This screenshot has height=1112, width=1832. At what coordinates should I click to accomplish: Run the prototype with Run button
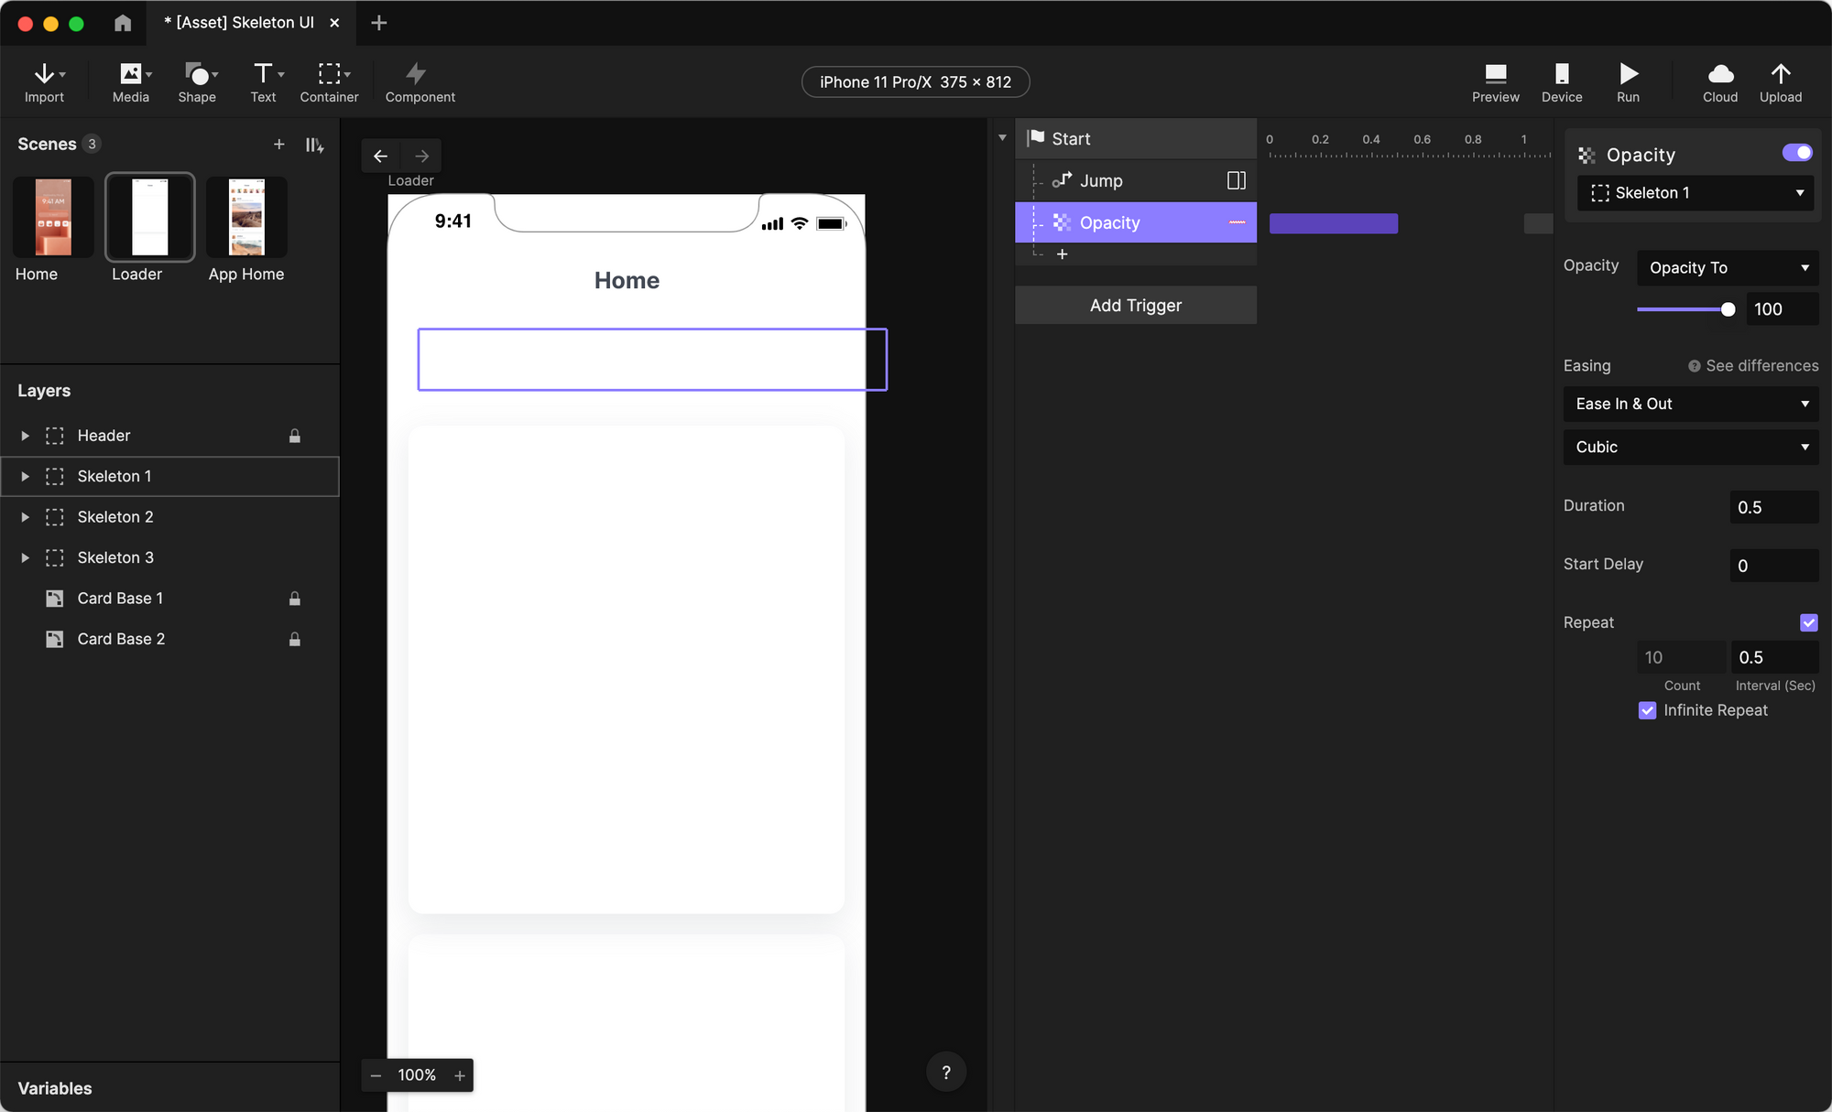coord(1628,74)
